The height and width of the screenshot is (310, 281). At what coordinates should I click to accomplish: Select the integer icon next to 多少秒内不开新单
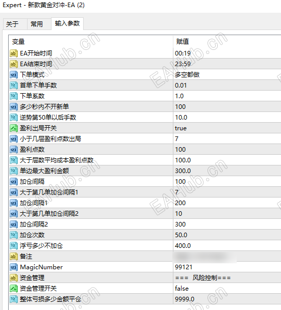pyautogui.click(x=13, y=106)
